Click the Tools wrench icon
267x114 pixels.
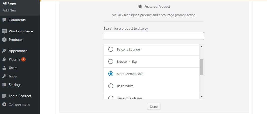coord(4,76)
